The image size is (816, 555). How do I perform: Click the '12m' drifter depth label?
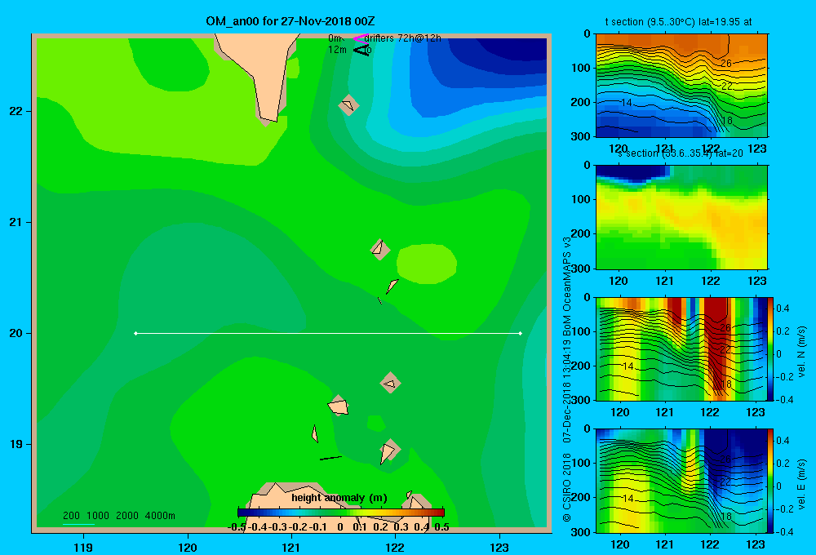pyautogui.click(x=337, y=50)
